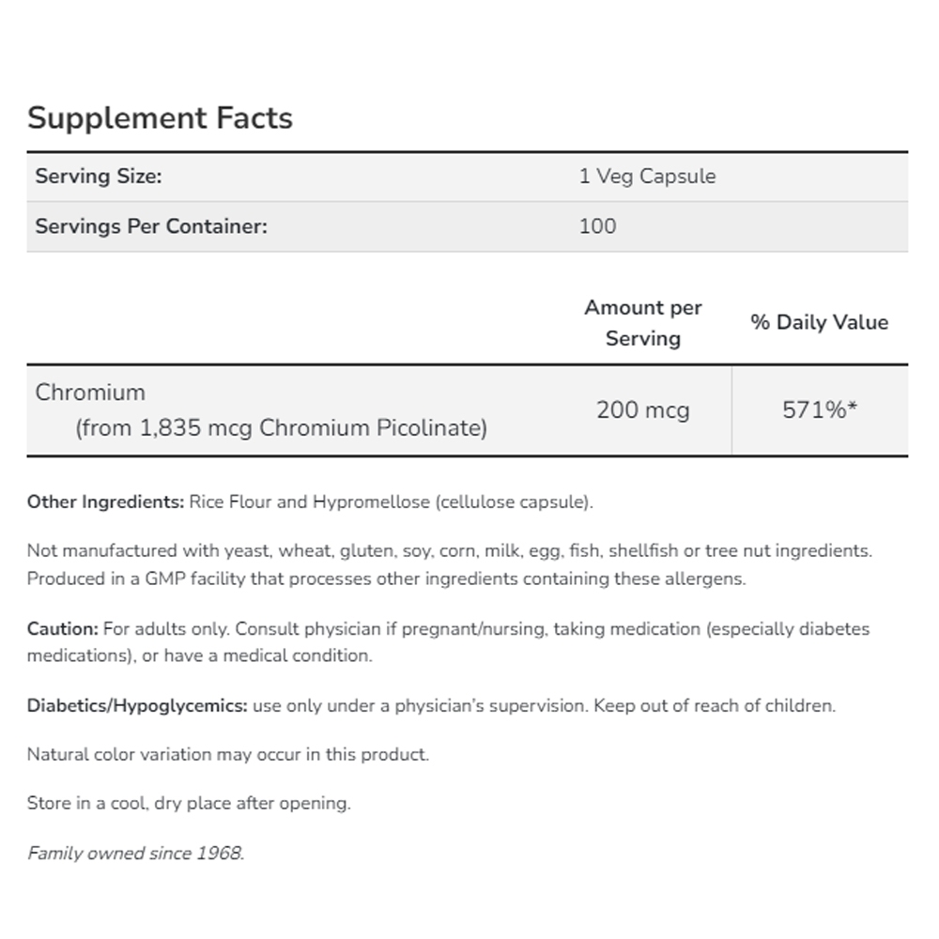Select the 200 mcg amount cell
This screenshot has width=939, height=939.
pos(643,410)
